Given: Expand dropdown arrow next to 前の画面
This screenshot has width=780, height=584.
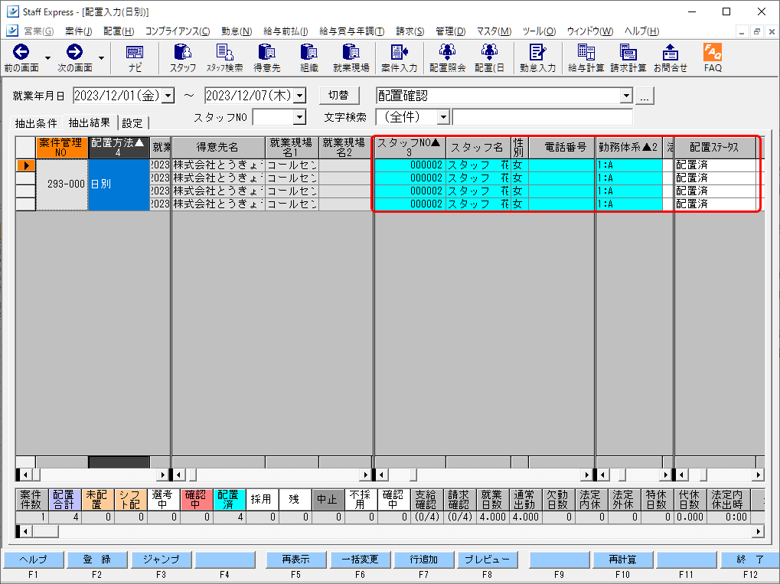Looking at the screenshot, I should click(47, 58).
